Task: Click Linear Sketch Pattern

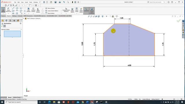Action: tap(52, 11)
